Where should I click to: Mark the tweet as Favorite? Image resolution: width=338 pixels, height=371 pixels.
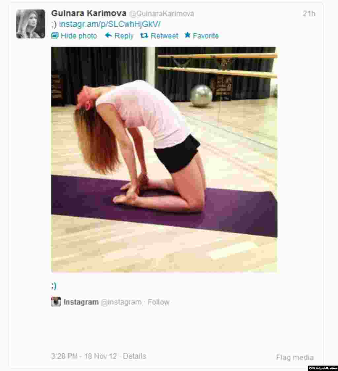(x=202, y=36)
